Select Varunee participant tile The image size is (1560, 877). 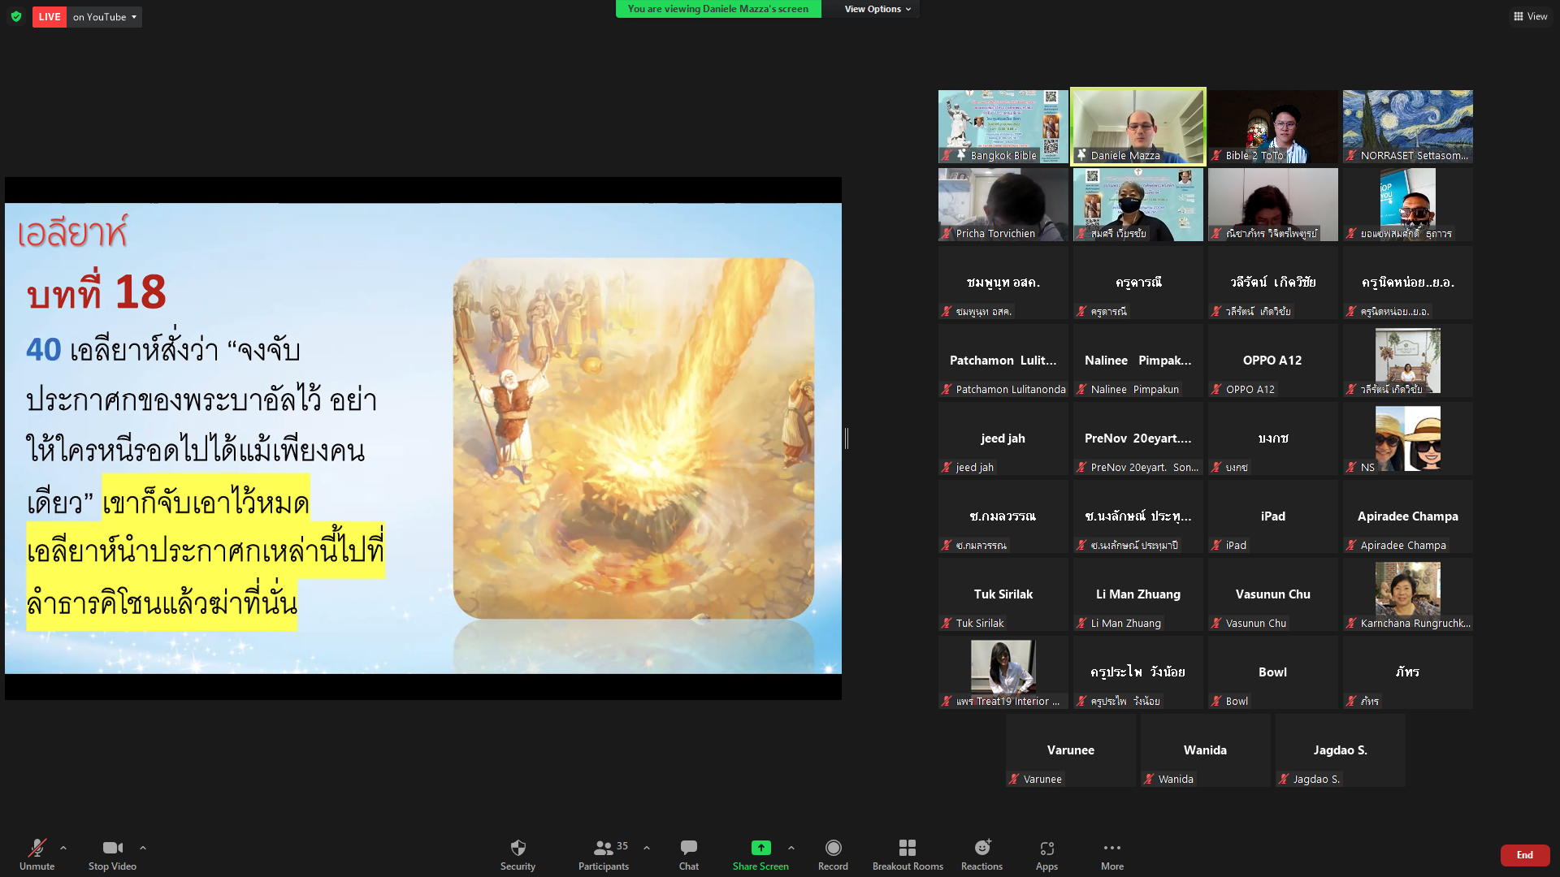(1070, 750)
